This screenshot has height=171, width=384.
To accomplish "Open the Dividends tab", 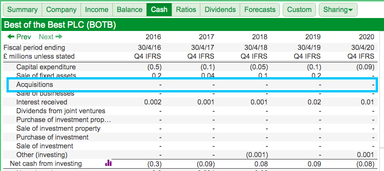I will click(220, 10).
